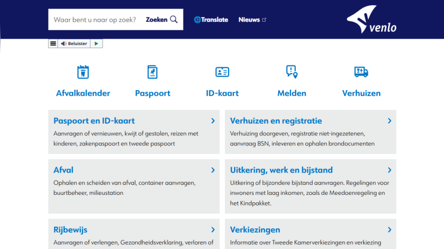This screenshot has width=444, height=249.
Task: Open 'Uitkering, werk en bijstand' heading
Action: tap(281, 170)
